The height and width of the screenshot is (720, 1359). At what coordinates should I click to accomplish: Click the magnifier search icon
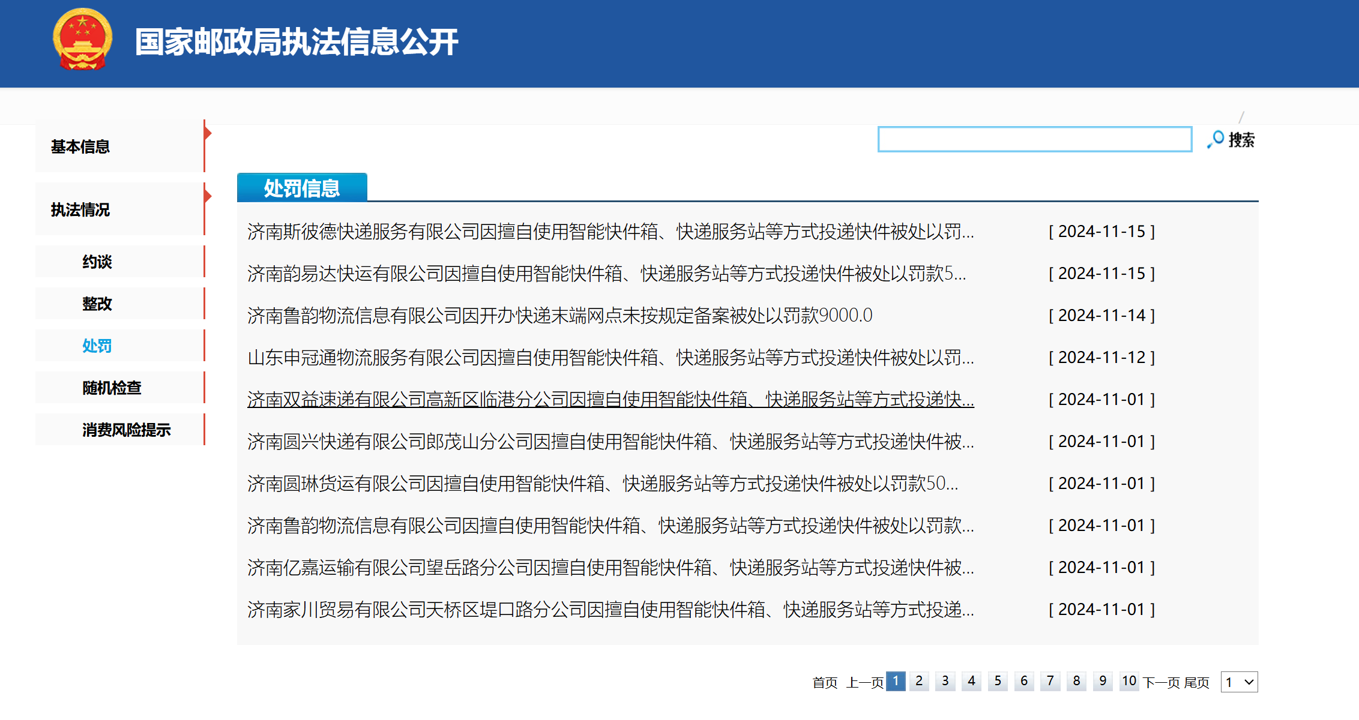(x=1216, y=139)
